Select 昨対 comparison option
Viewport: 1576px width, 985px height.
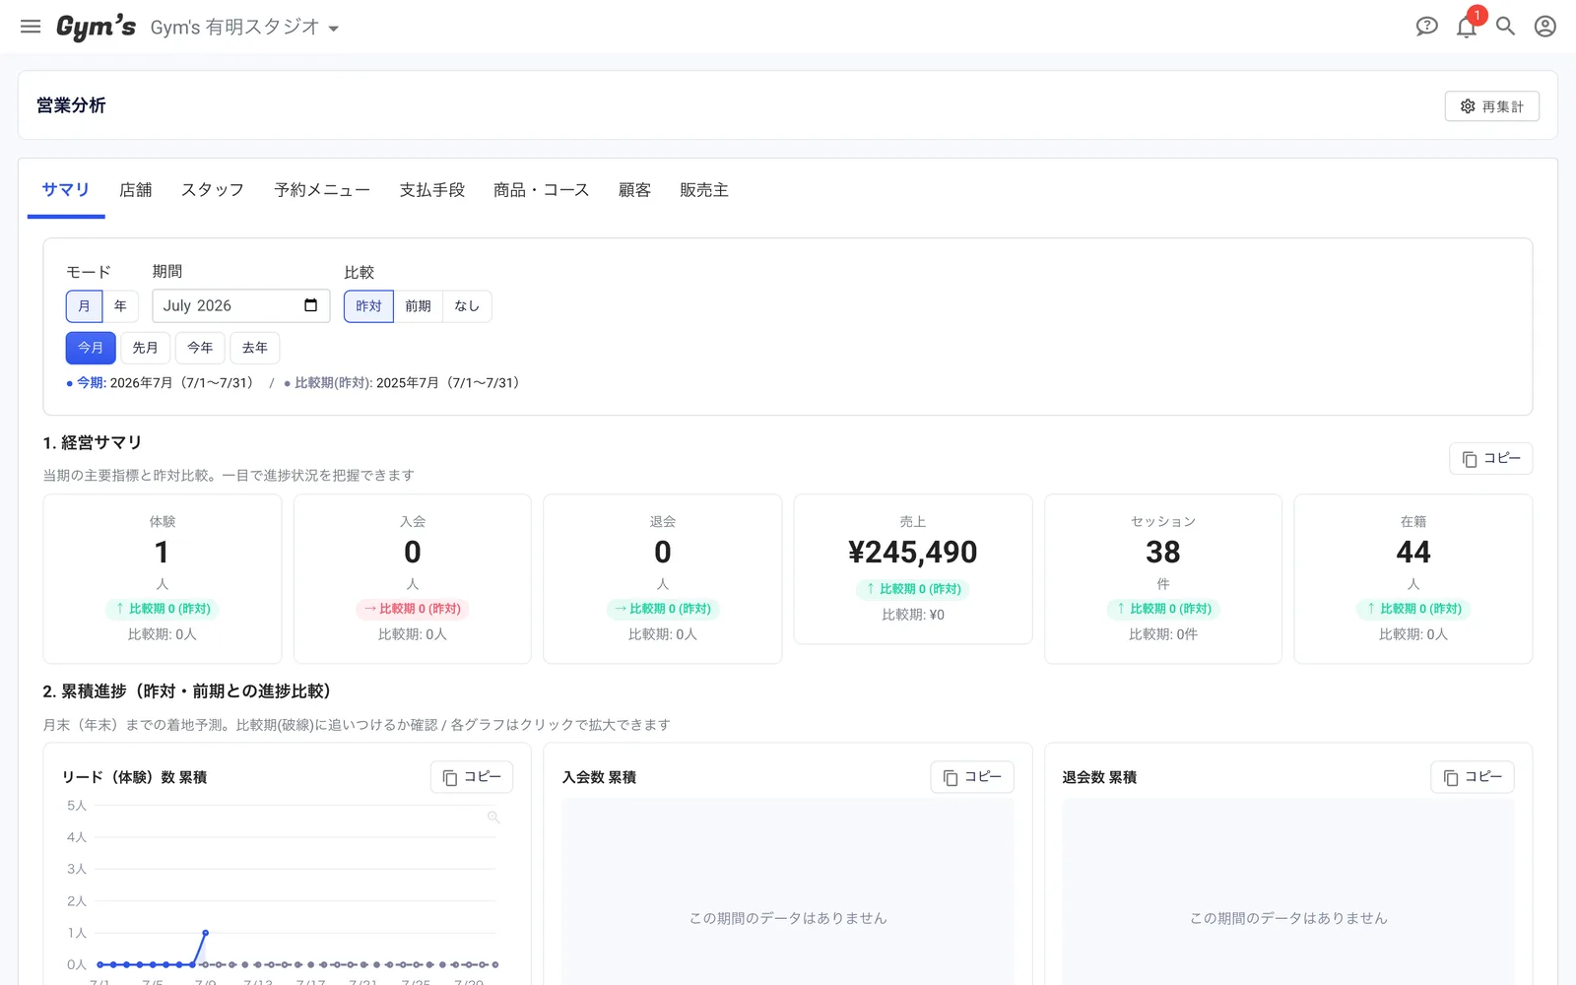point(368,306)
